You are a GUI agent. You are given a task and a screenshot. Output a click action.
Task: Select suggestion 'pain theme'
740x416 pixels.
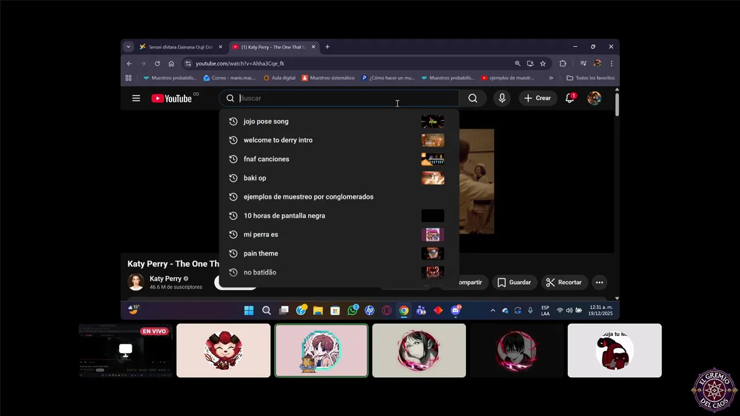[339, 254]
